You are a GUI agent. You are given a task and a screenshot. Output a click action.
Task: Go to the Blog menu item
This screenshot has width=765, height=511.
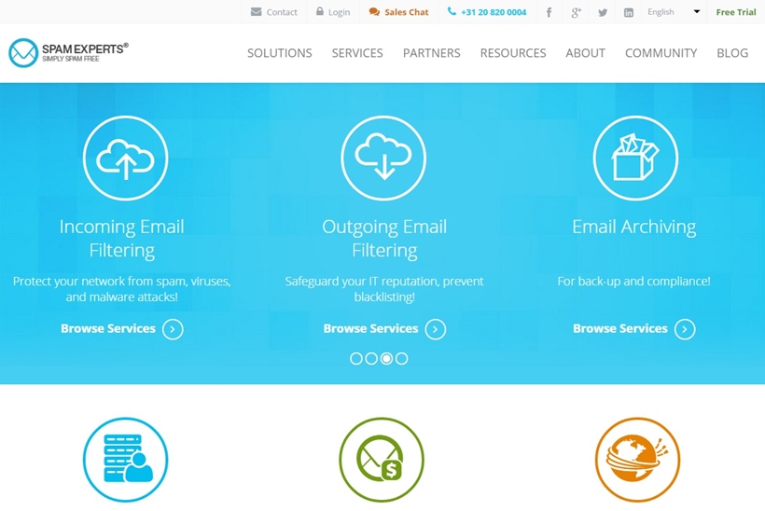[732, 53]
